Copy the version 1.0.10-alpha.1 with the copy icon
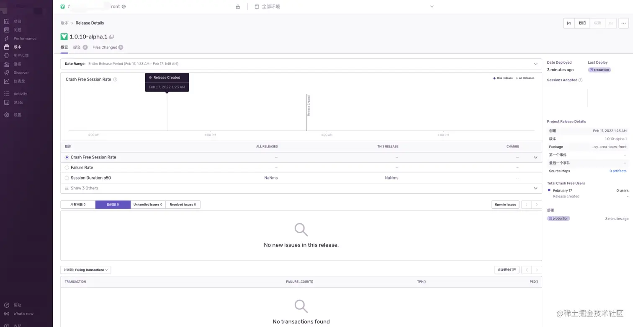The image size is (633, 327). [x=111, y=37]
